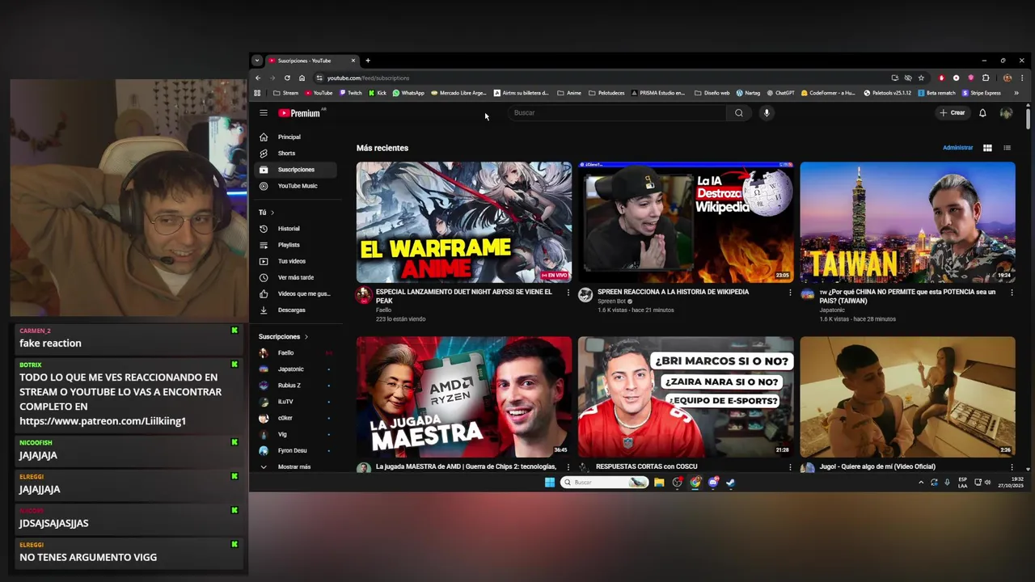Image resolution: width=1035 pixels, height=582 pixels.
Task: Open the Jugol Quiere algo de mí thumbnail
Action: point(907,397)
